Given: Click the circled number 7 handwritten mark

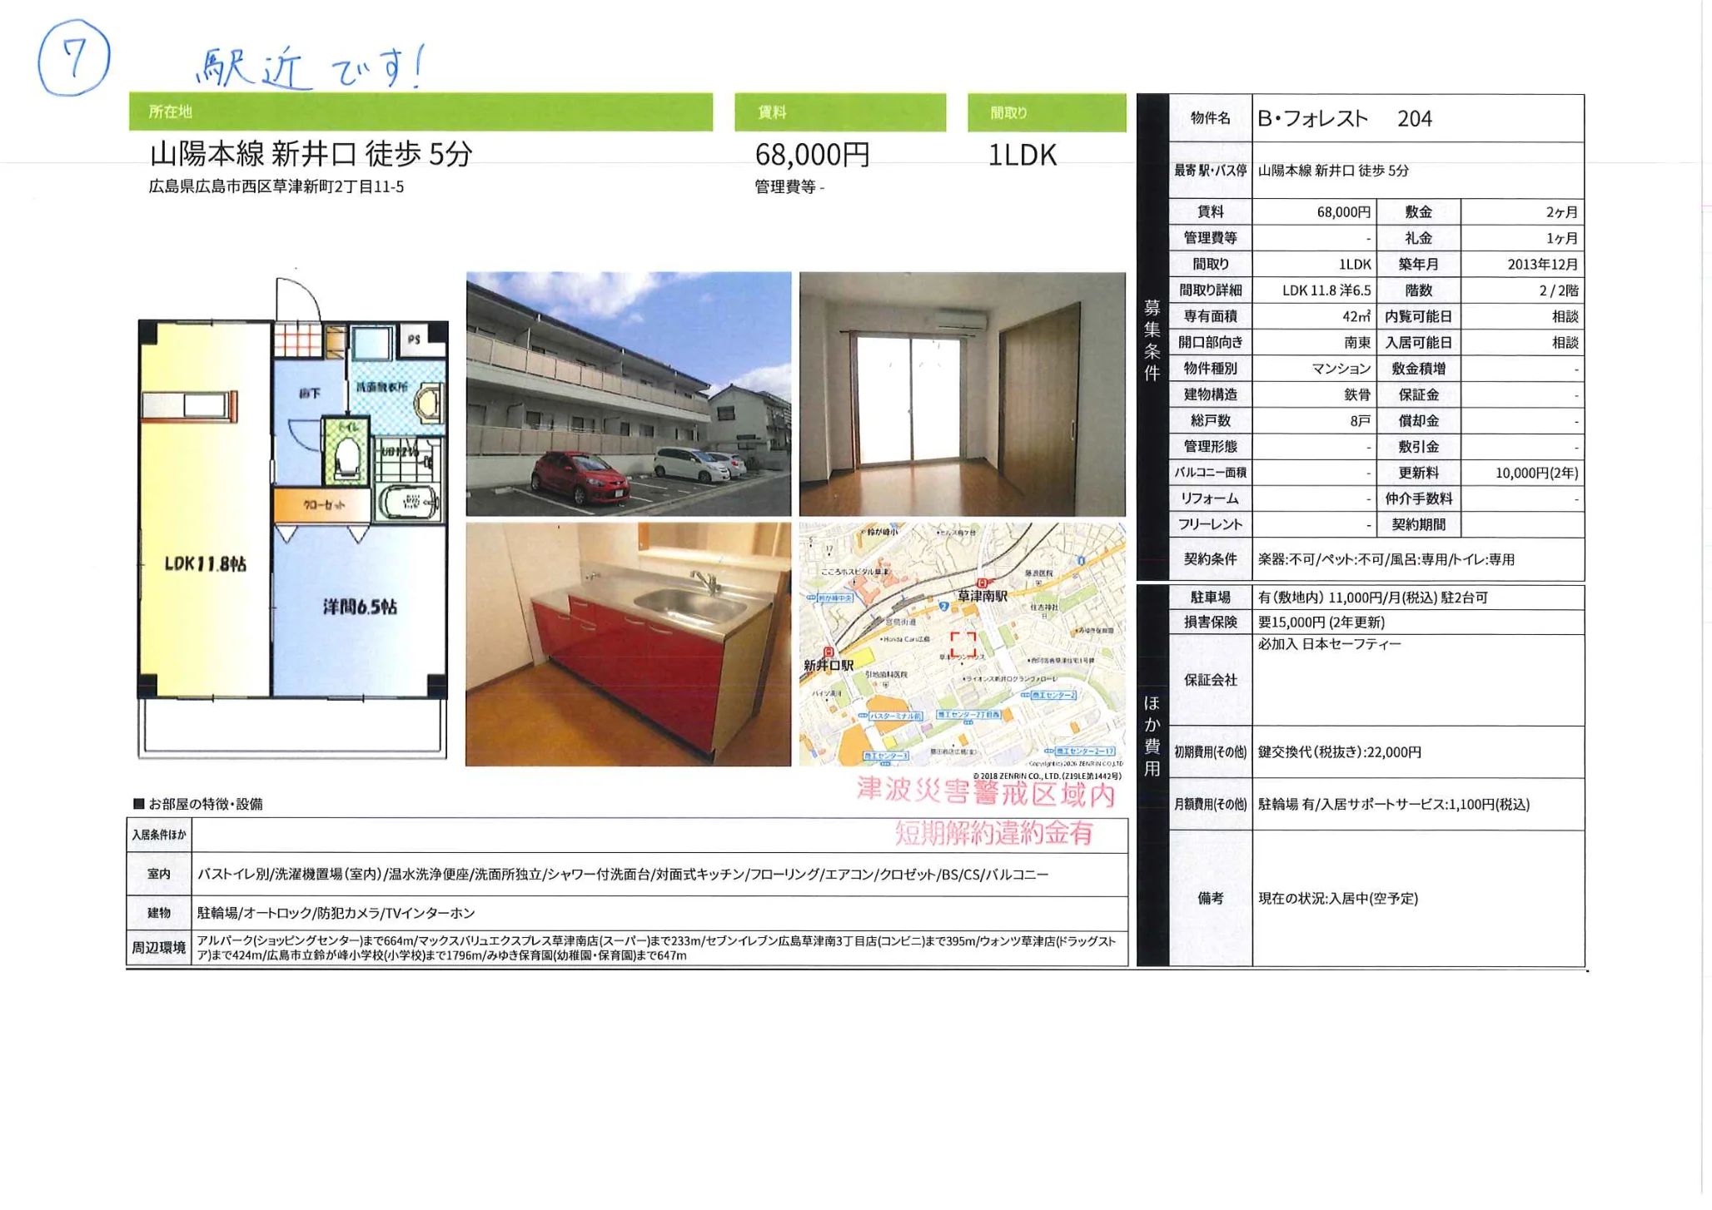Looking at the screenshot, I should [73, 58].
